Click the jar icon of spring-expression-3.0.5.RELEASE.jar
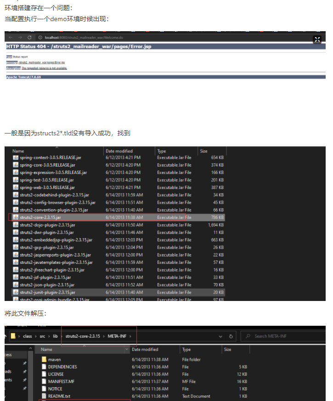Screen dimensions: 333x401 [16, 173]
